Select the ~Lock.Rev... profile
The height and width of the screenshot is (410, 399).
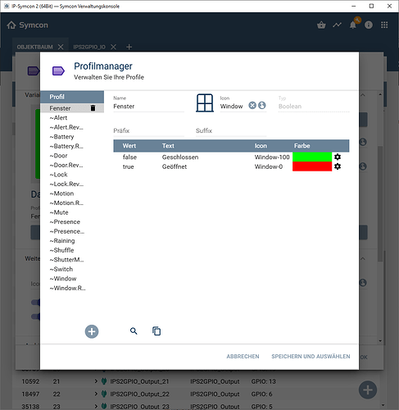(66, 184)
